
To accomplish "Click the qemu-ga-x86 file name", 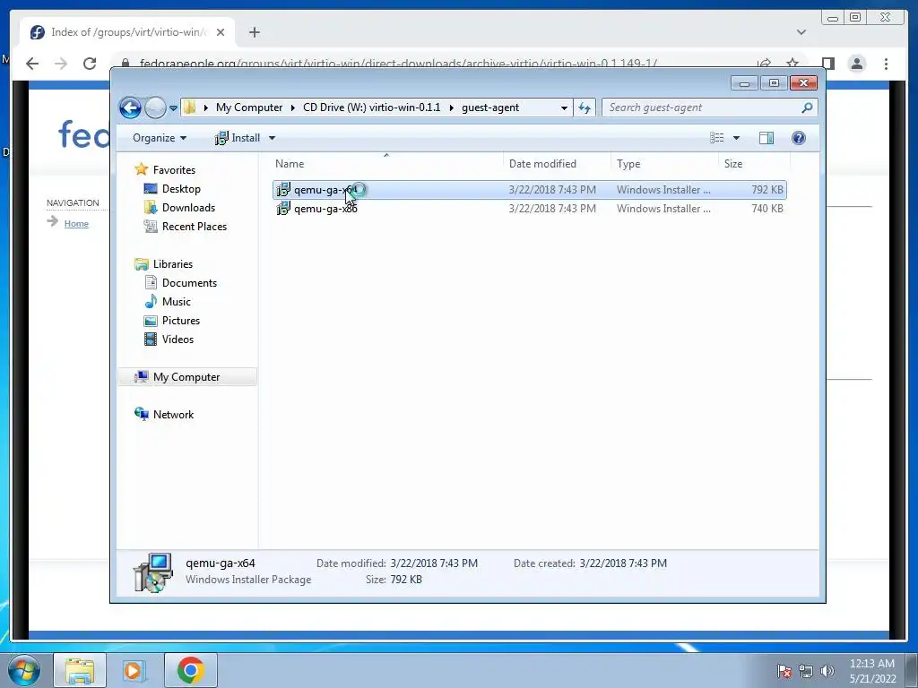I will (x=325, y=209).
